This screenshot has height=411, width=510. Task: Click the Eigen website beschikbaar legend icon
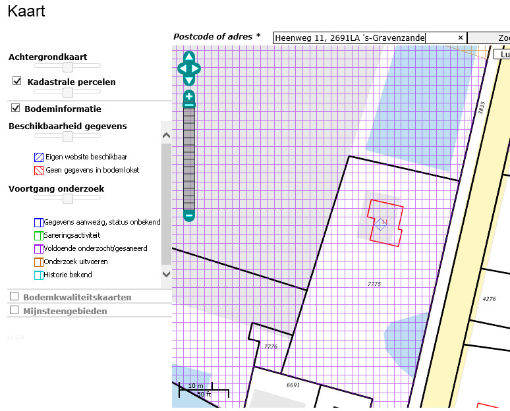(39, 157)
